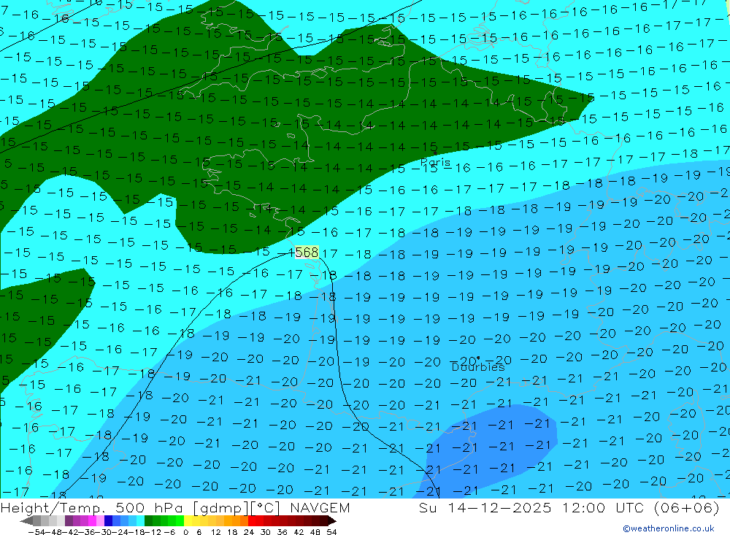
Task: Click the dot marker at Paris
Action: [x=435, y=153]
